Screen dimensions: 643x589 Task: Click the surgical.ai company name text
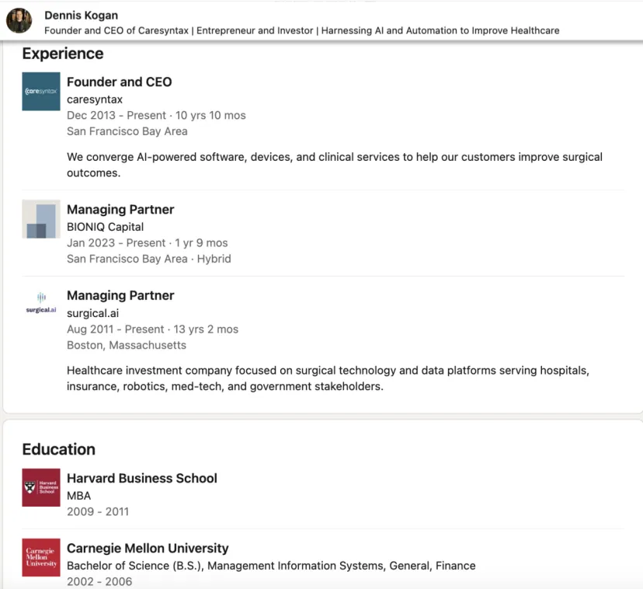(94, 313)
